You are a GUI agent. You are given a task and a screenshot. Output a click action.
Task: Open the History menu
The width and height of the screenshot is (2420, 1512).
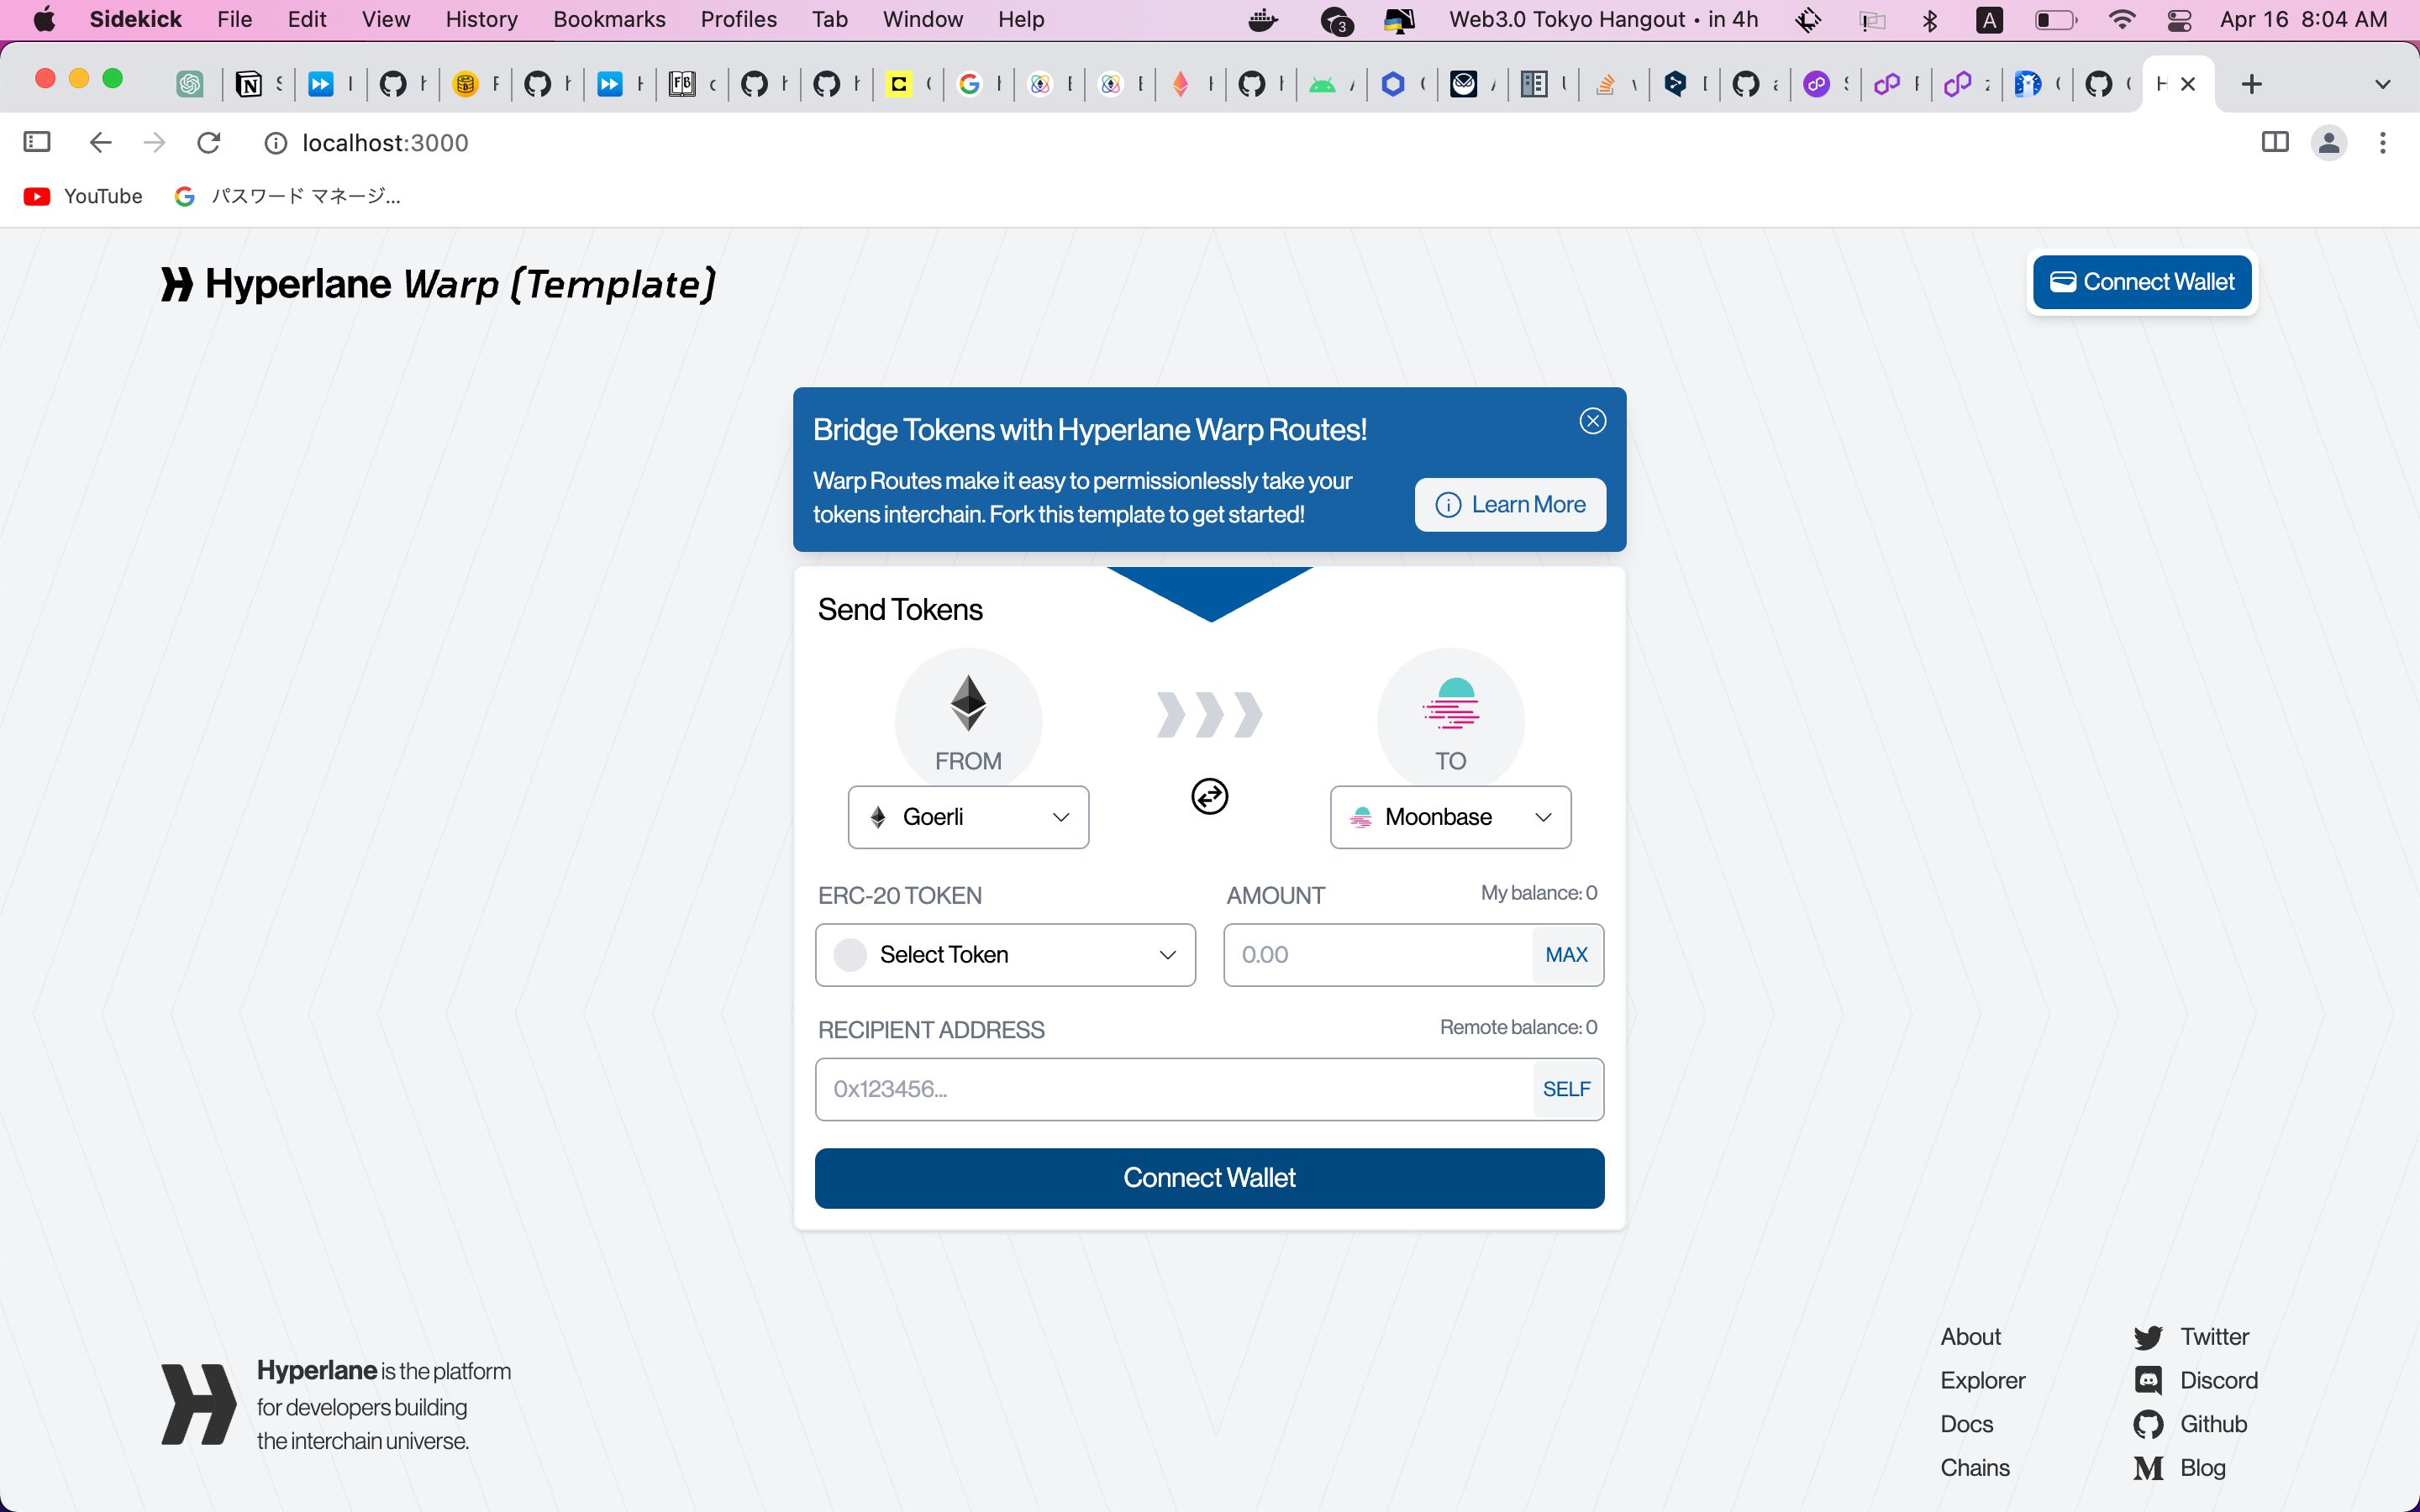(481, 19)
